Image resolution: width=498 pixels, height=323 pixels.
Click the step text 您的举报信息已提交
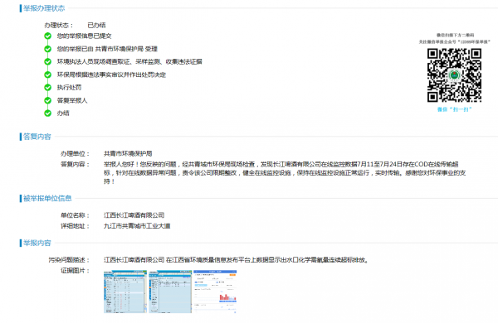84,36
